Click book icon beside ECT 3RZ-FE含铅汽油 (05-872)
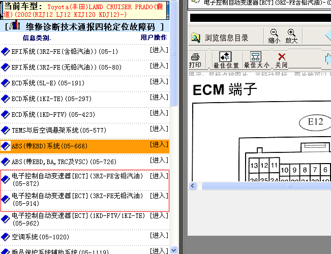 pos(5,179)
